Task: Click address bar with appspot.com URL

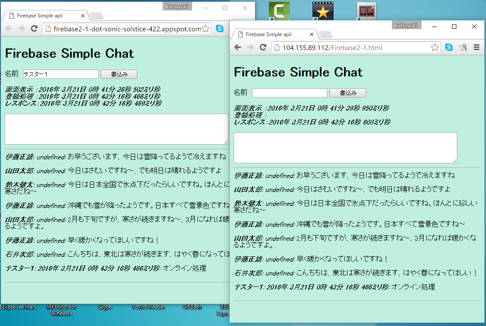Action: [x=127, y=29]
